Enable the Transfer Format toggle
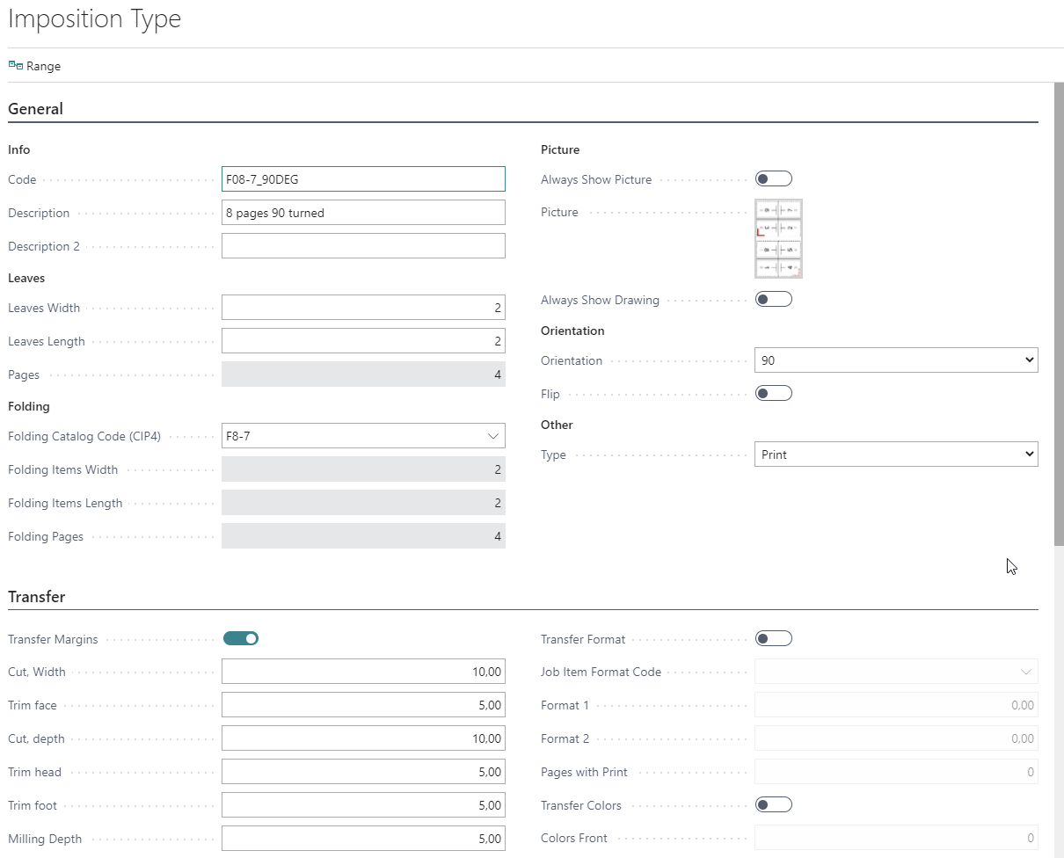 773,638
